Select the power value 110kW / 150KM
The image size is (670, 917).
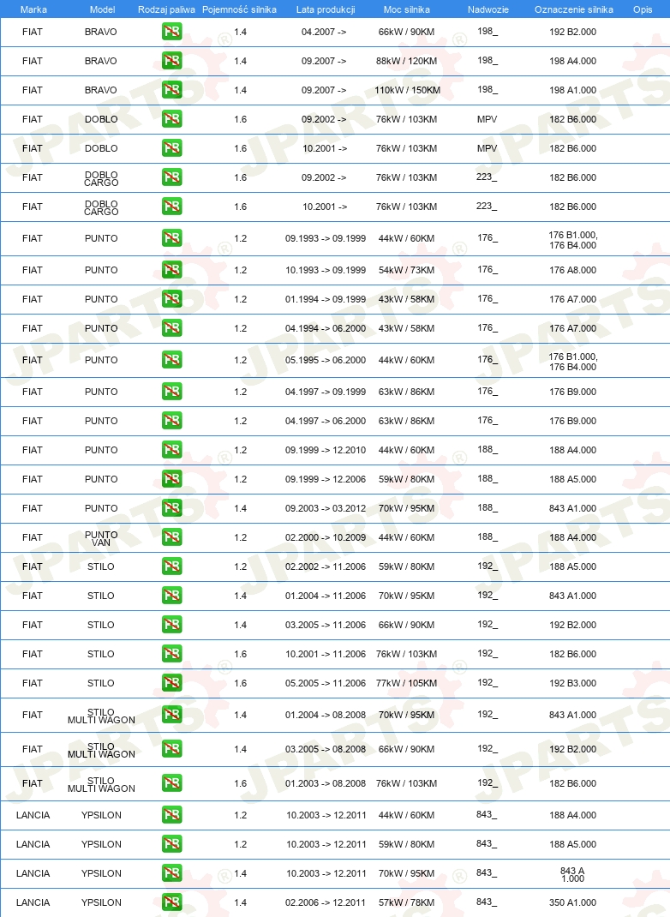pyautogui.click(x=408, y=90)
